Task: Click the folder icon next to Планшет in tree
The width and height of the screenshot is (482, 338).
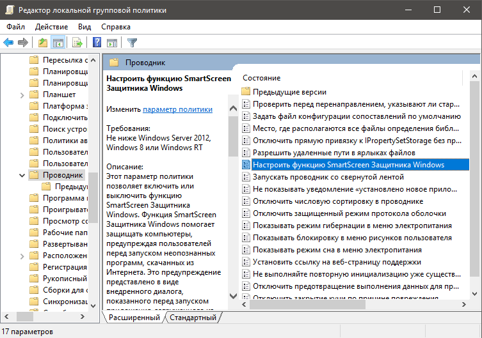Action: point(34,94)
